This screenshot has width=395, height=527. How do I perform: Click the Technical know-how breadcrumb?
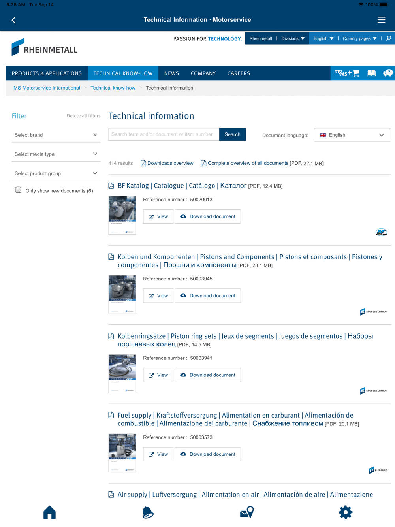pos(113,88)
